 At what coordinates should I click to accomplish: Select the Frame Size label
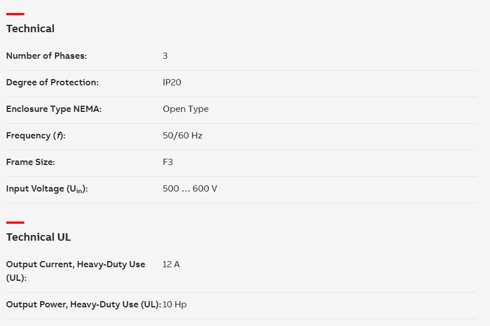(x=31, y=162)
